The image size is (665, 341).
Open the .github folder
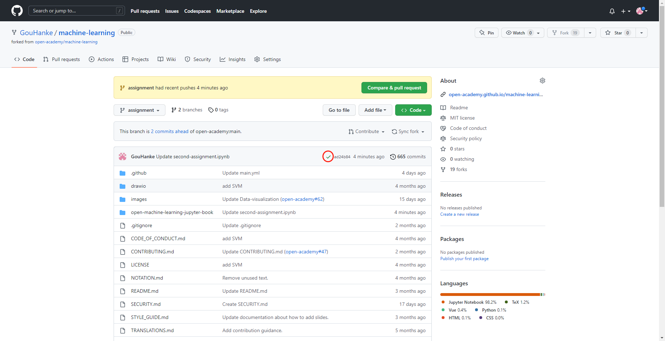click(x=138, y=173)
